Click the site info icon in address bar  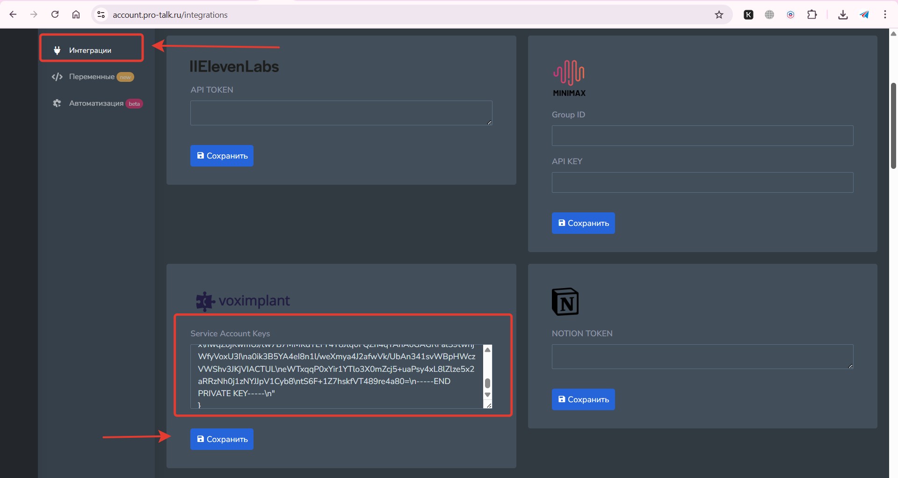(101, 14)
